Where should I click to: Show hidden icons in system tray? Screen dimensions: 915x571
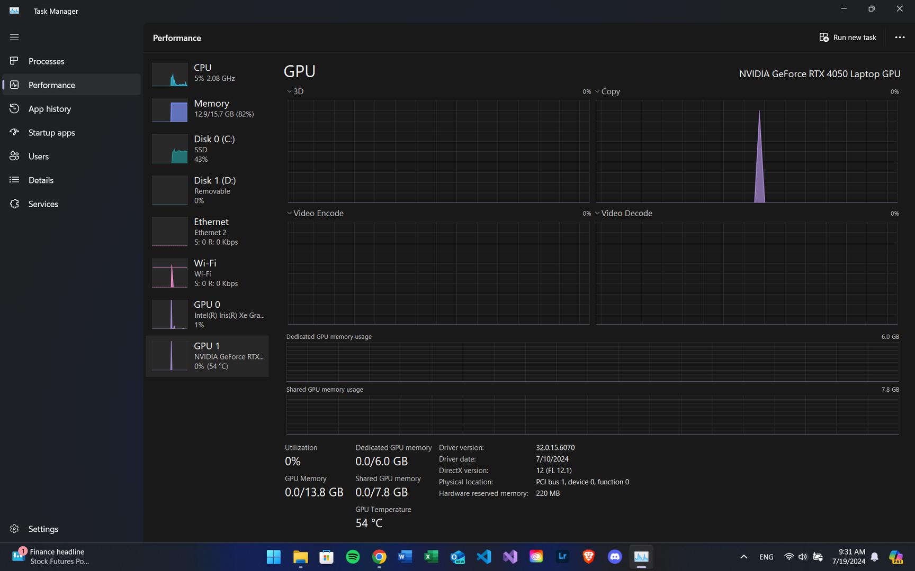pyautogui.click(x=743, y=557)
